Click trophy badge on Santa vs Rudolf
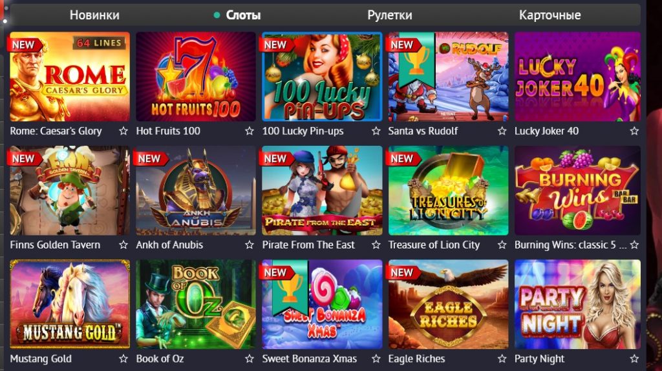The width and height of the screenshot is (662, 371). click(x=417, y=60)
